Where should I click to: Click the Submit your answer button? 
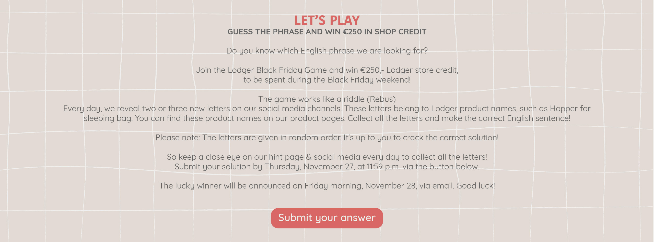(327, 218)
